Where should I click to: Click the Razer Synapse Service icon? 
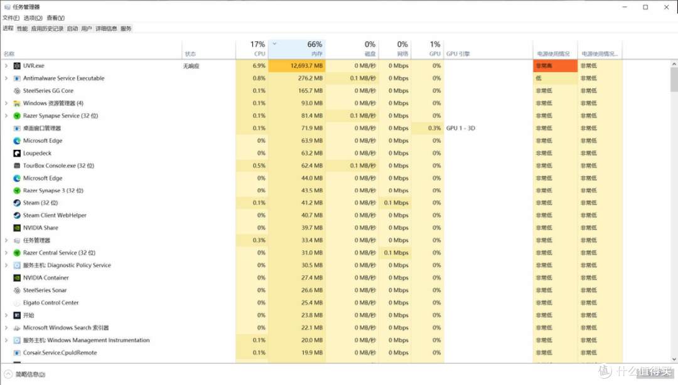coord(16,115)
